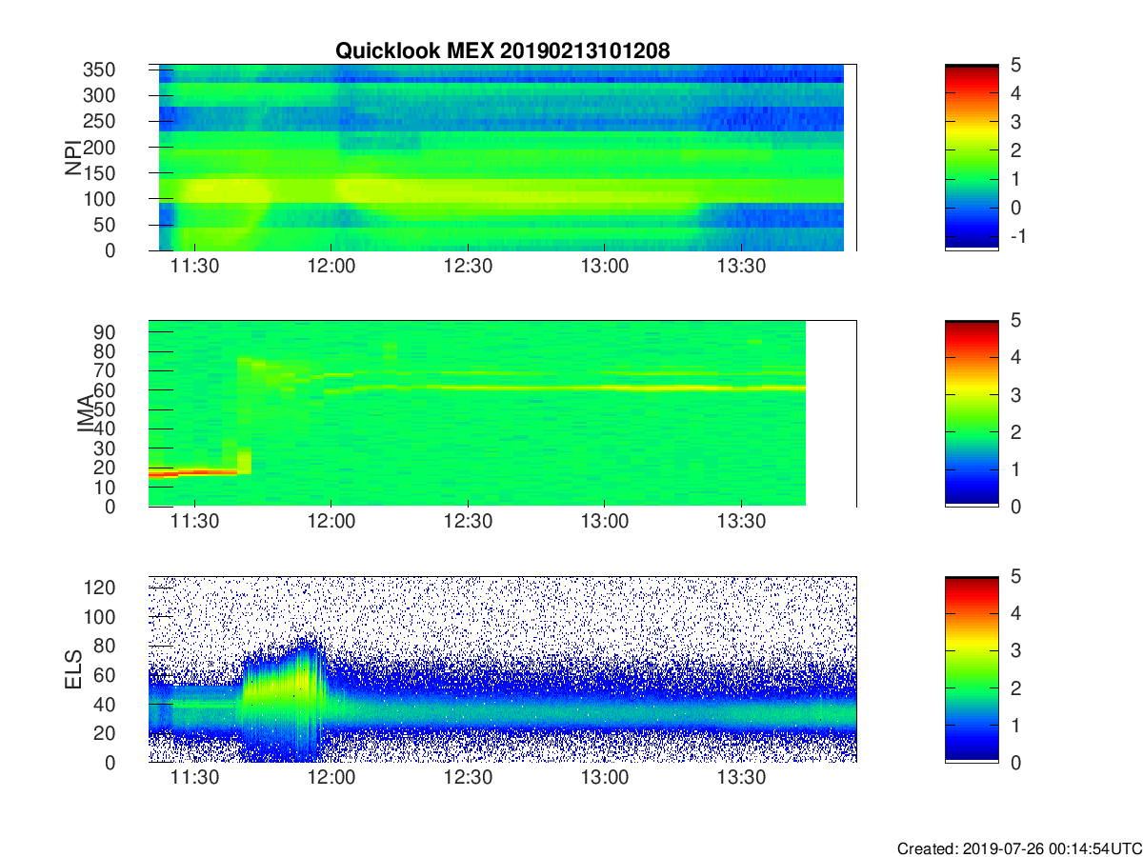Click 13:00 time label under ELS plot

click(x=605, y=778)
